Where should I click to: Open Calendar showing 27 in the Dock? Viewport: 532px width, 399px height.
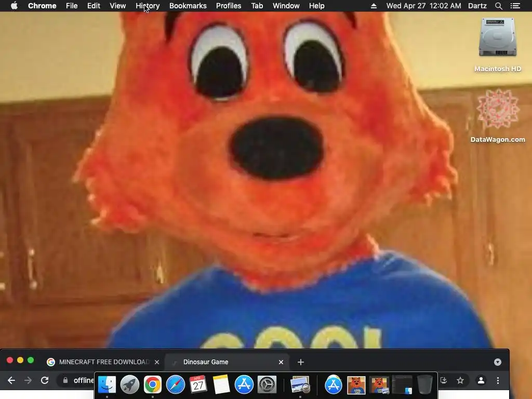(x=198, y=384)
